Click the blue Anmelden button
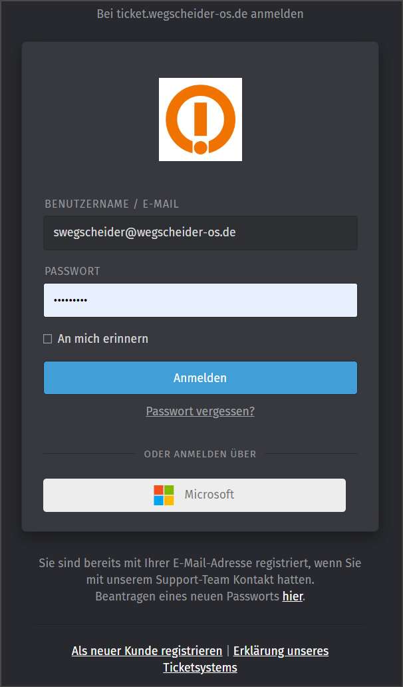The width and height of the screenshot is (403, 687). (200, 377)
